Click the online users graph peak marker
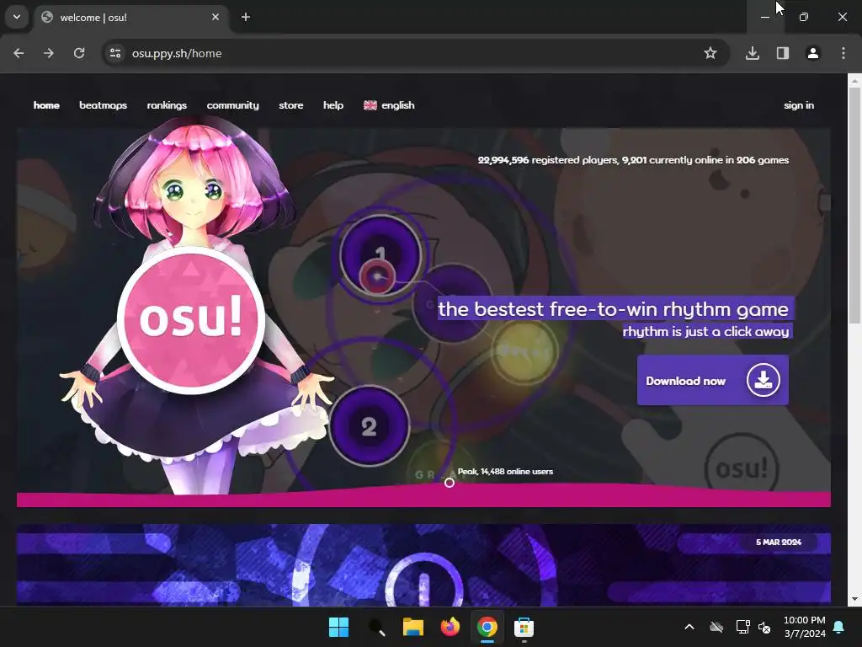Screen dimensions: 862x647 point(450,483)
